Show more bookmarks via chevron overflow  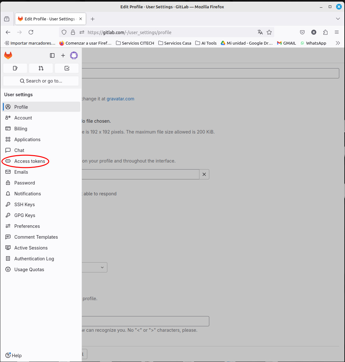click(x=338, y=43)
